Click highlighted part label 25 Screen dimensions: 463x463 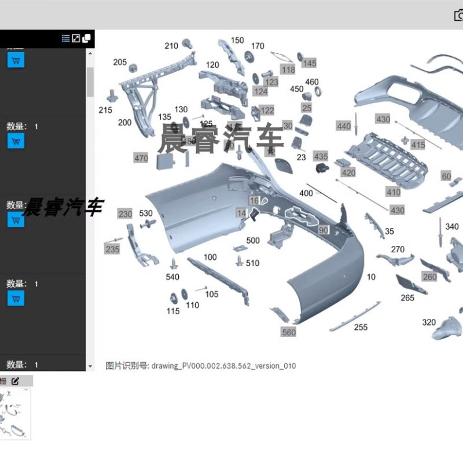(307, 108)
